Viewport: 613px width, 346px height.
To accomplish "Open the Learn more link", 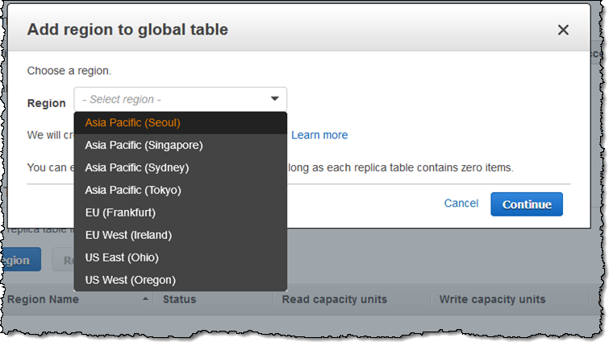I will pos(319,135).
